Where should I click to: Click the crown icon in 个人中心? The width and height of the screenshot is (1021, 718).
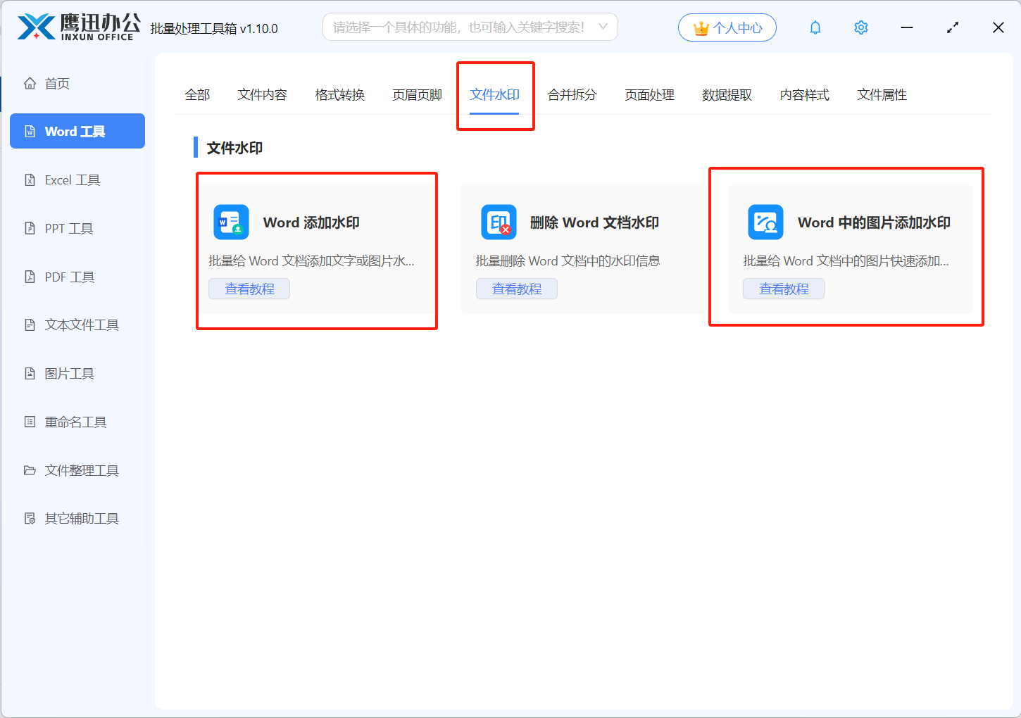click(x=701, y=28)
